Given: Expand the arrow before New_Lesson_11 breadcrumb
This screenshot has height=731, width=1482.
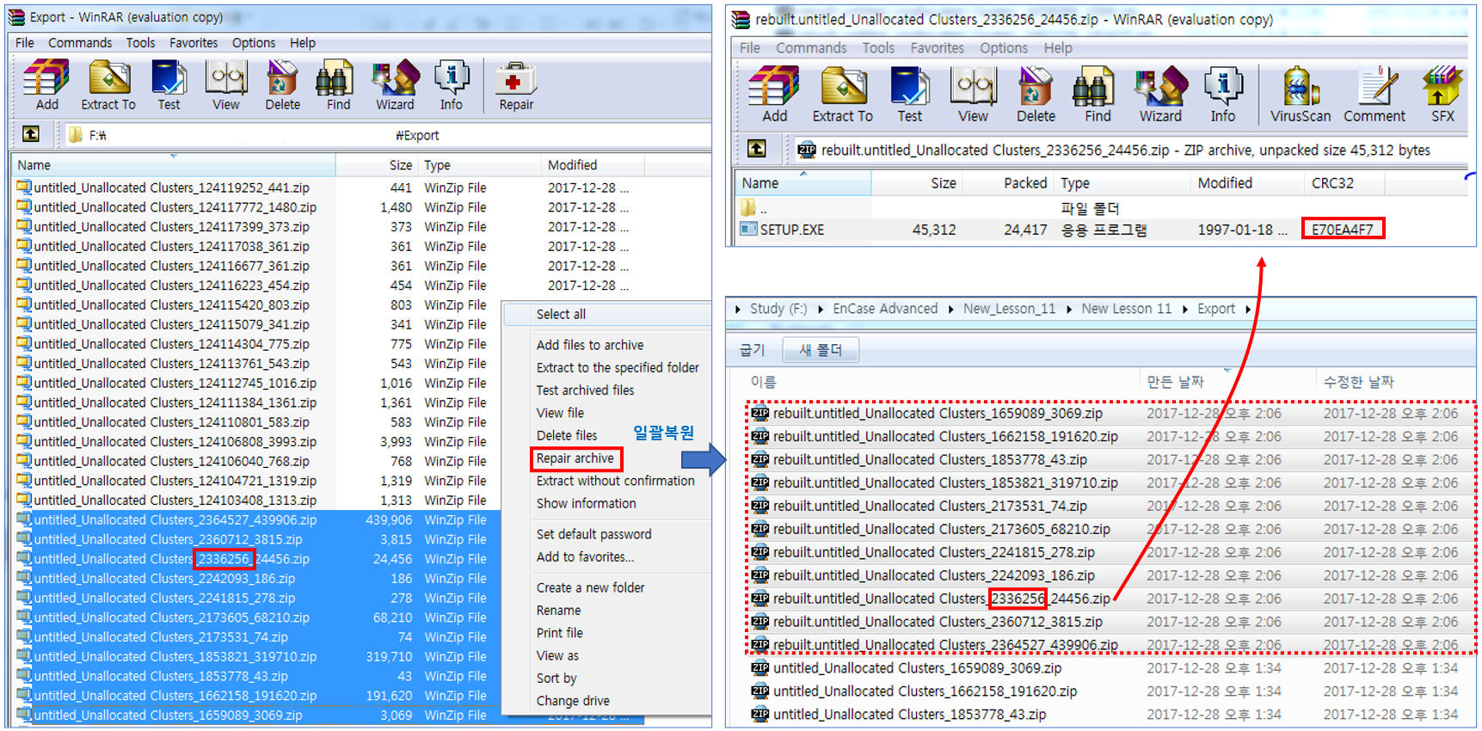Looking at the screenshot, I should (x=950, y=309).
